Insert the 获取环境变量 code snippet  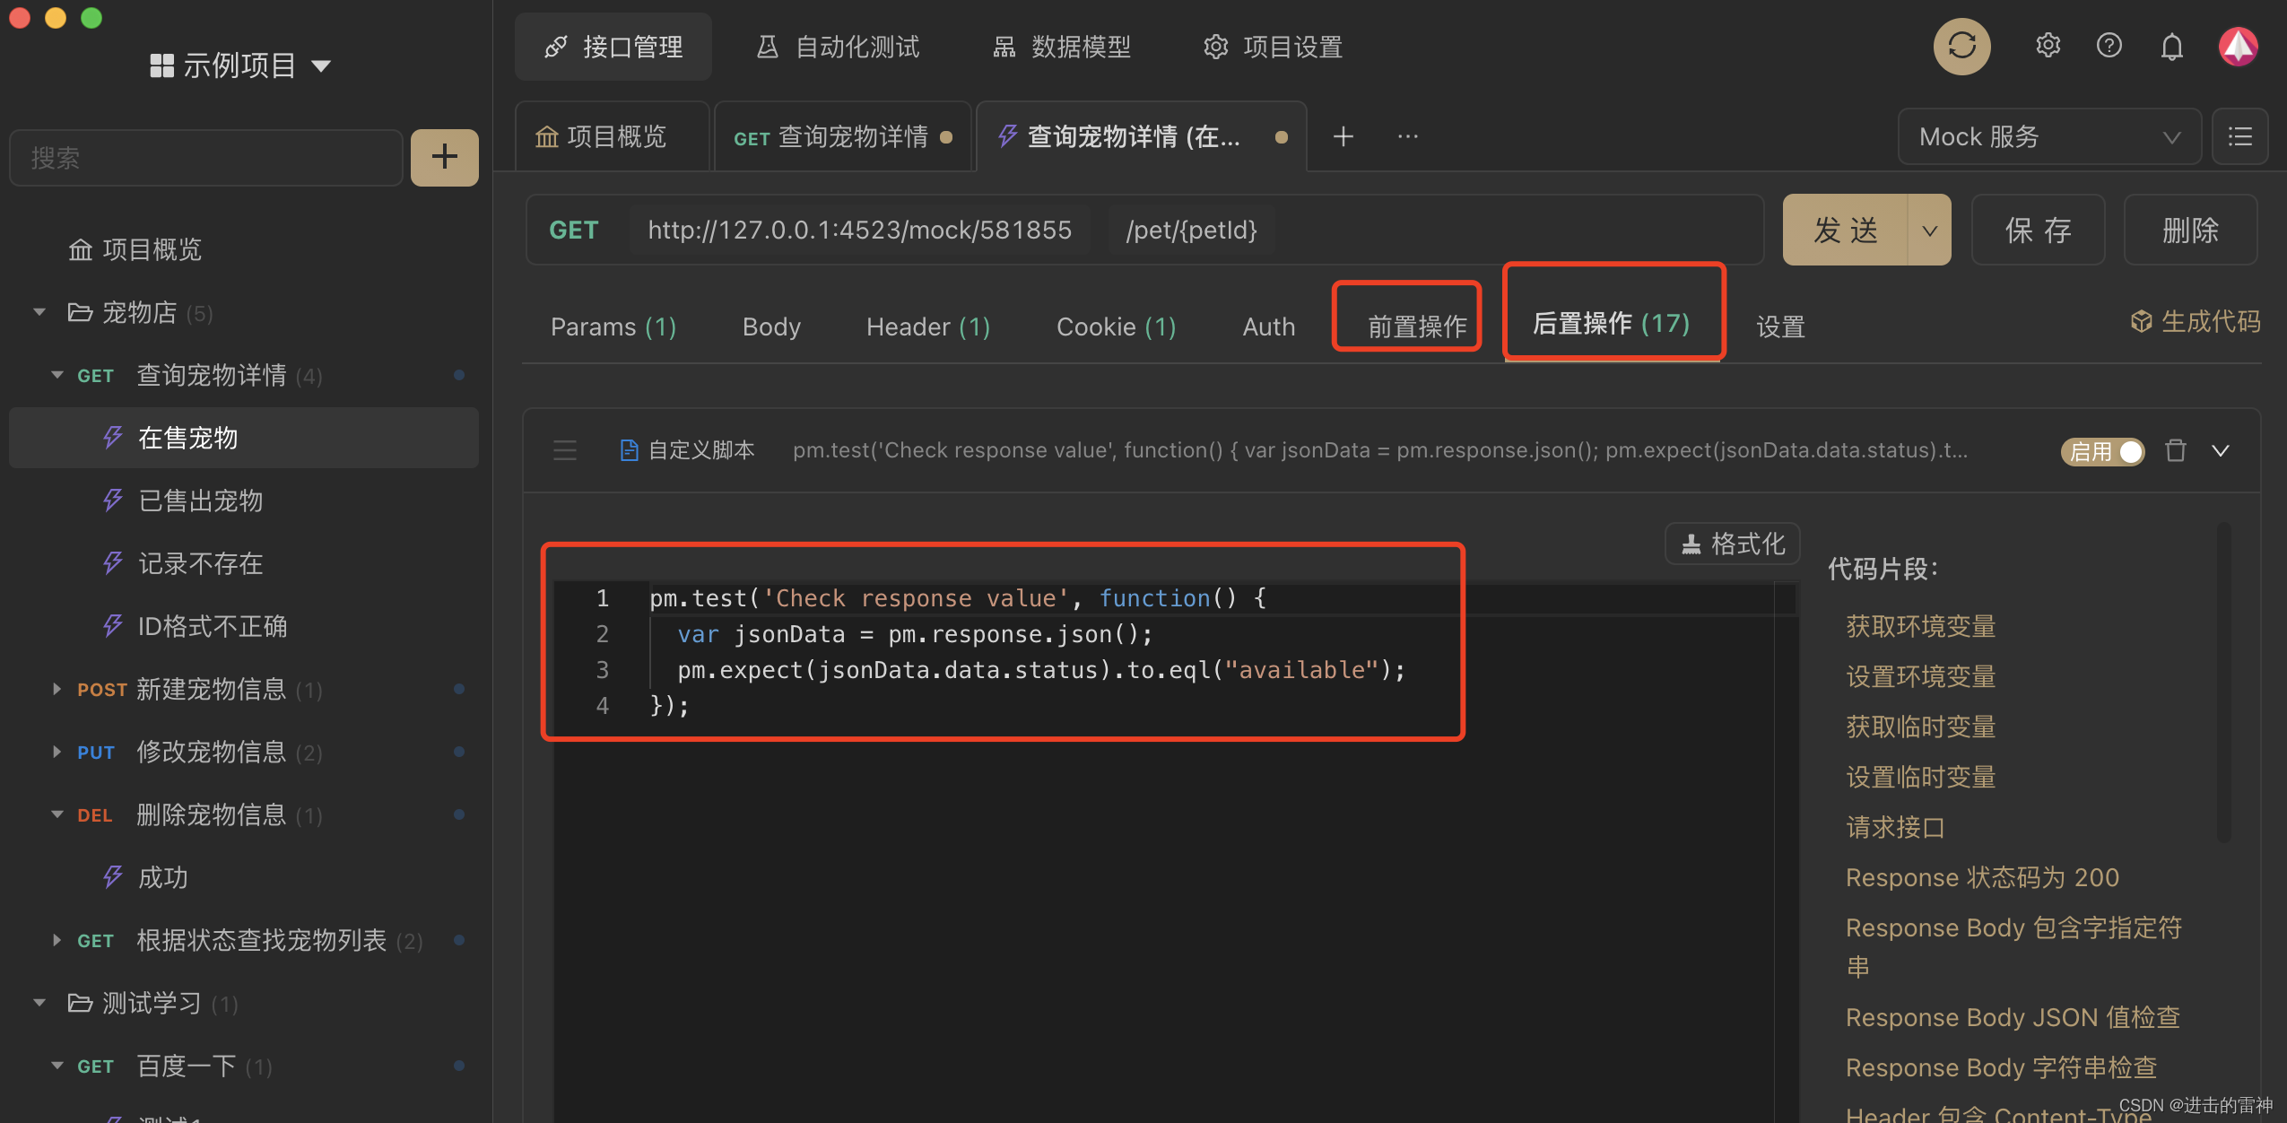coord(1920,626)
